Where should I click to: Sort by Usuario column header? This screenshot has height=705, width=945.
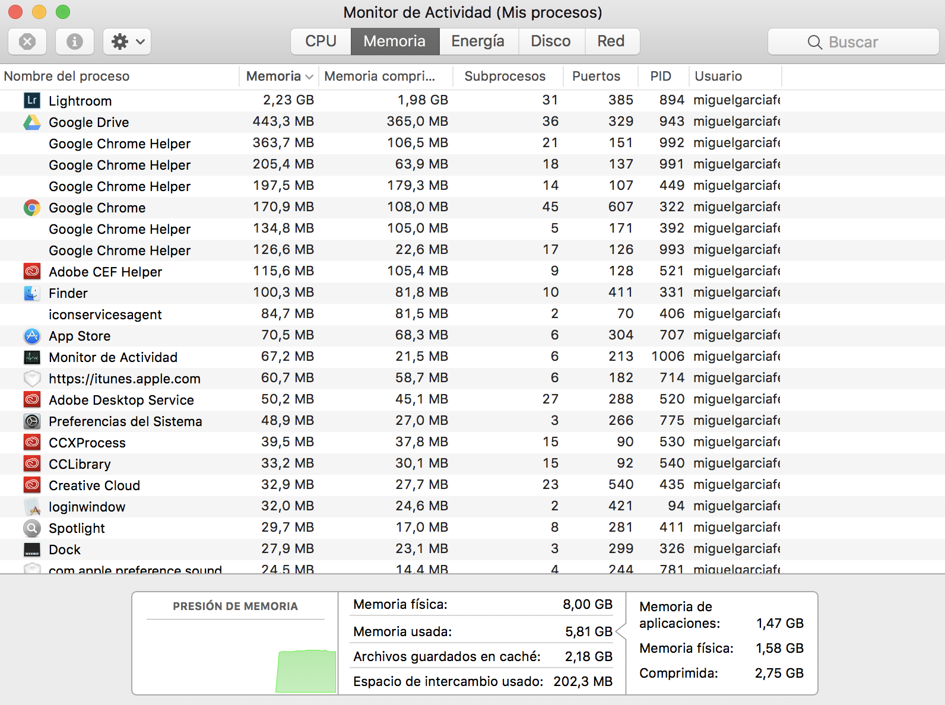click(x=735, y=76)
